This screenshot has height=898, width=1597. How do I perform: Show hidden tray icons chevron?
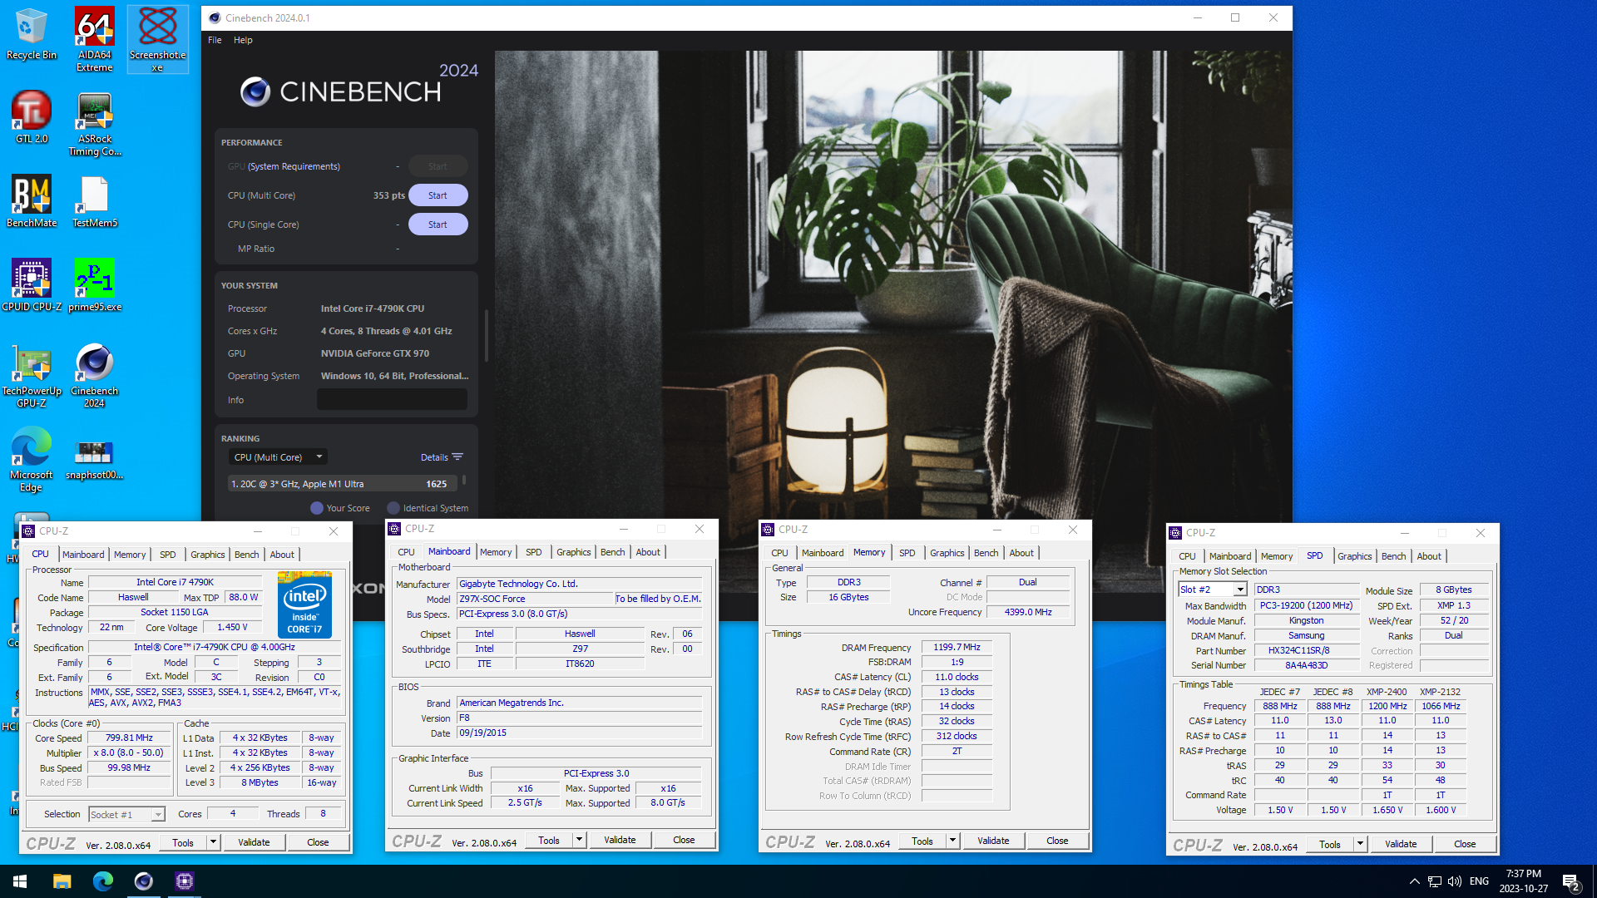point(1415,881)
